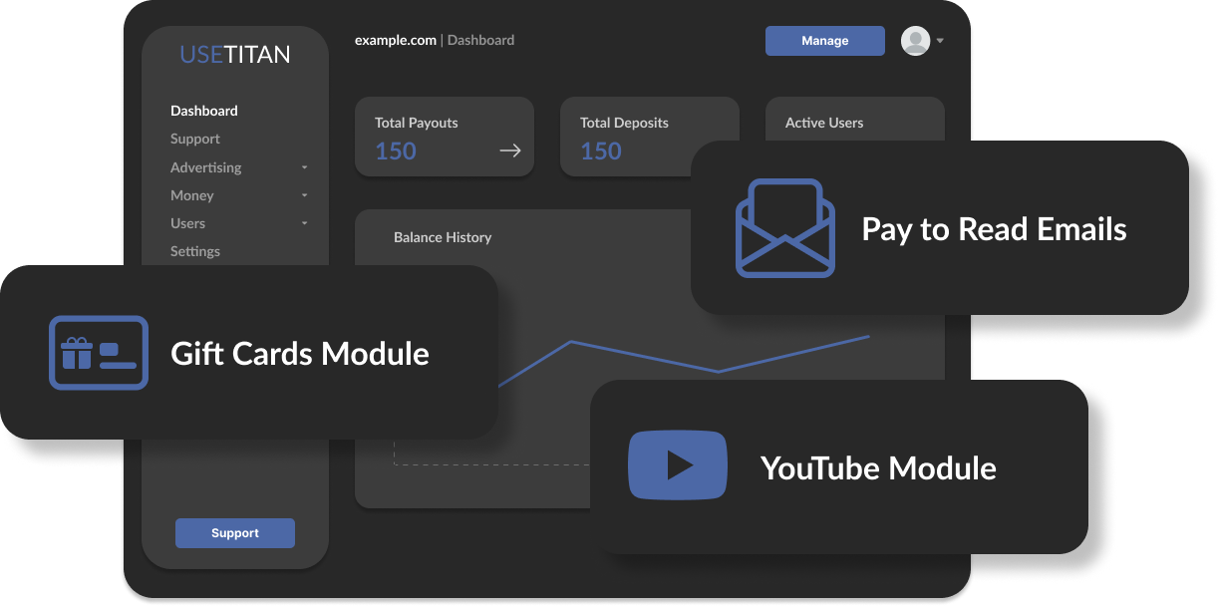Click the Manage button
Image resolution: width=1219 pixels, height=606 pixels.
(x=825, y=41)
